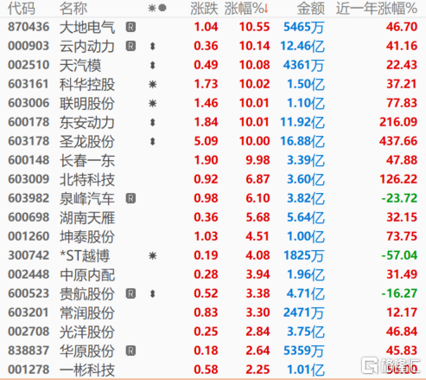Open stock 圣龙股份 by name
Image resolution: width=426 pixels, height=380 pixels.
(87, 141)
